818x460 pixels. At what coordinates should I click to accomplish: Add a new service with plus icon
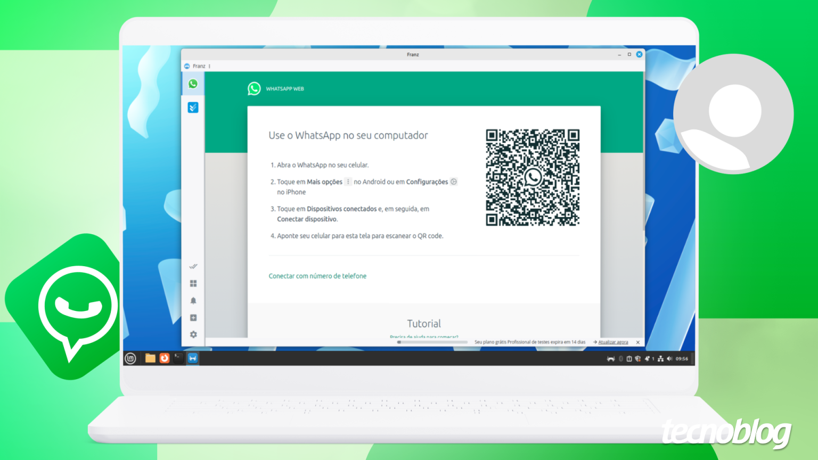pos(193,318)
